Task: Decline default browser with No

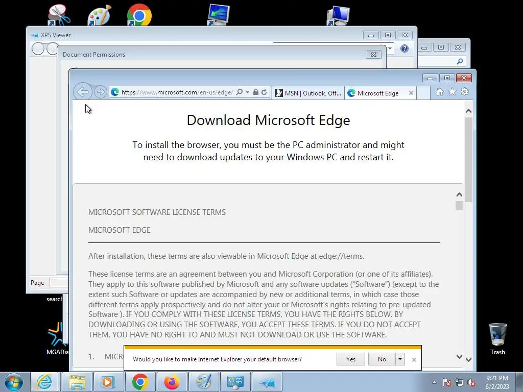Action: click(x=382, y=359)
